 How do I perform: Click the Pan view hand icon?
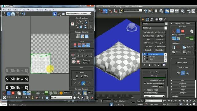click(x=74, y=97)
